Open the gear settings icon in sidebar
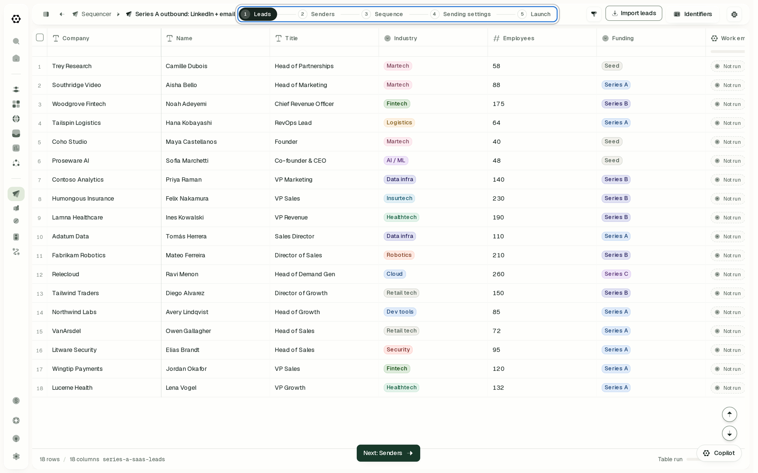 [16, 456]
